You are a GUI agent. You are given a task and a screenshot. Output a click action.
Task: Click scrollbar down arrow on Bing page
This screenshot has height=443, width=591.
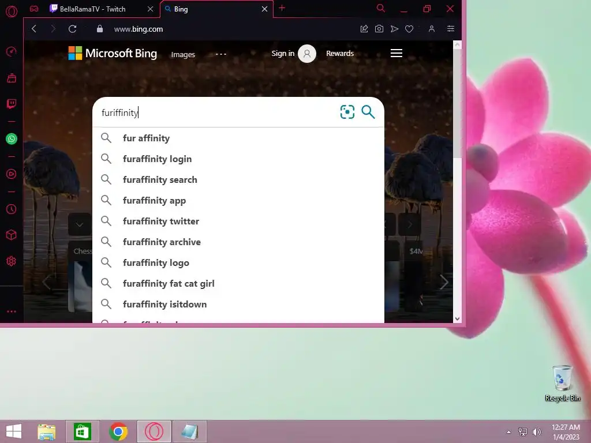click(x=457, y=318)
